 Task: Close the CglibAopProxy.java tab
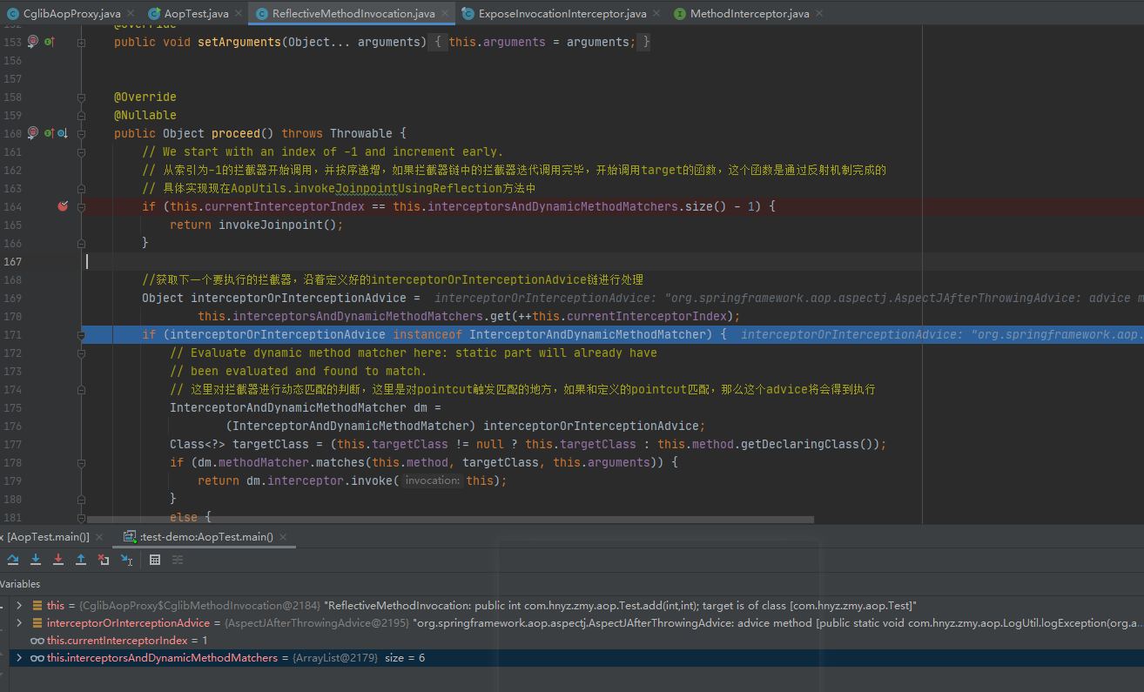pyautogui.click(x=130, y=14)
